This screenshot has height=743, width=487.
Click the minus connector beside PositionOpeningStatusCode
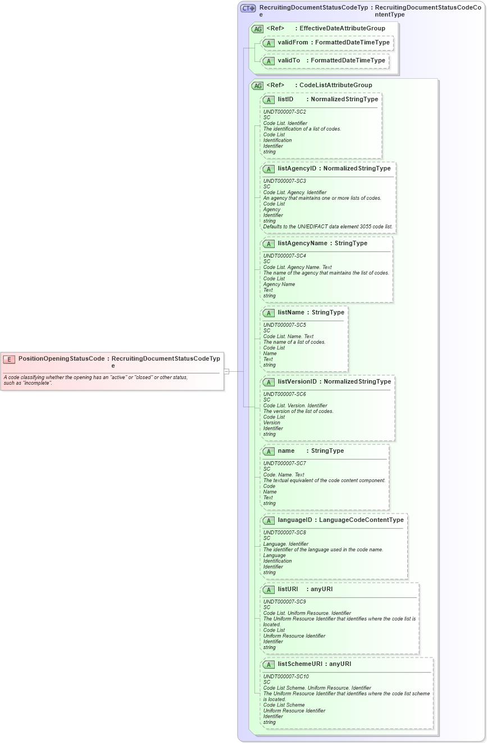[227, 371]
